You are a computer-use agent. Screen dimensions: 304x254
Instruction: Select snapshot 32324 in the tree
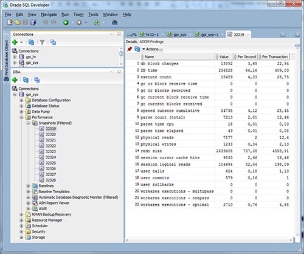(x=50, y=157)
